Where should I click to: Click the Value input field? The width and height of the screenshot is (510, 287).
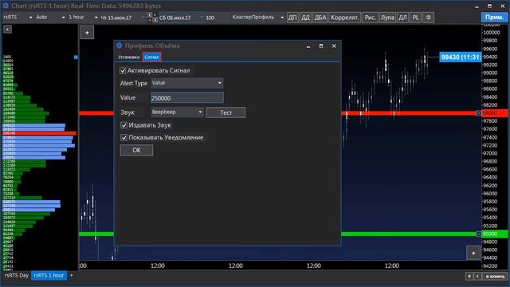(x=187, y=97)
